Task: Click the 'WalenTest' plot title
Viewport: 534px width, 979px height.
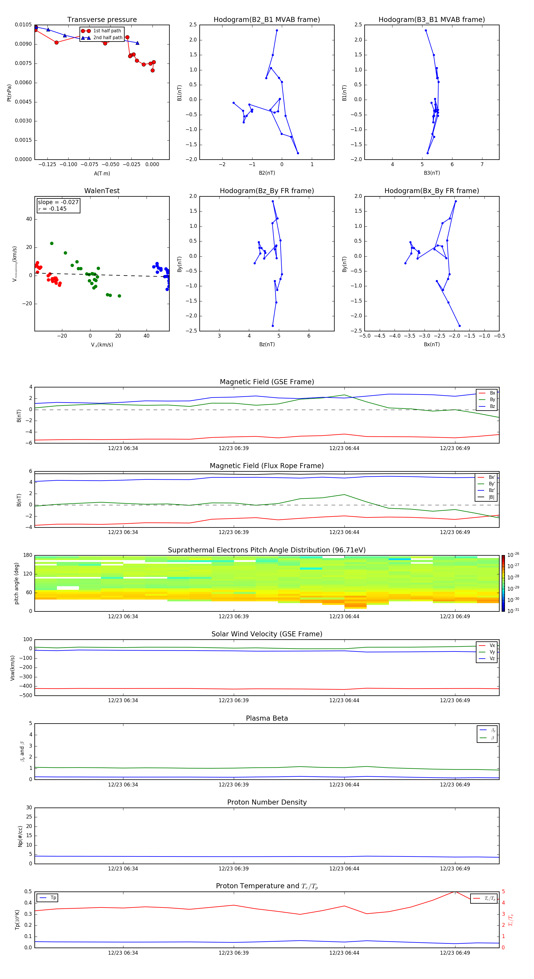Action: click(x=102, y=191)
